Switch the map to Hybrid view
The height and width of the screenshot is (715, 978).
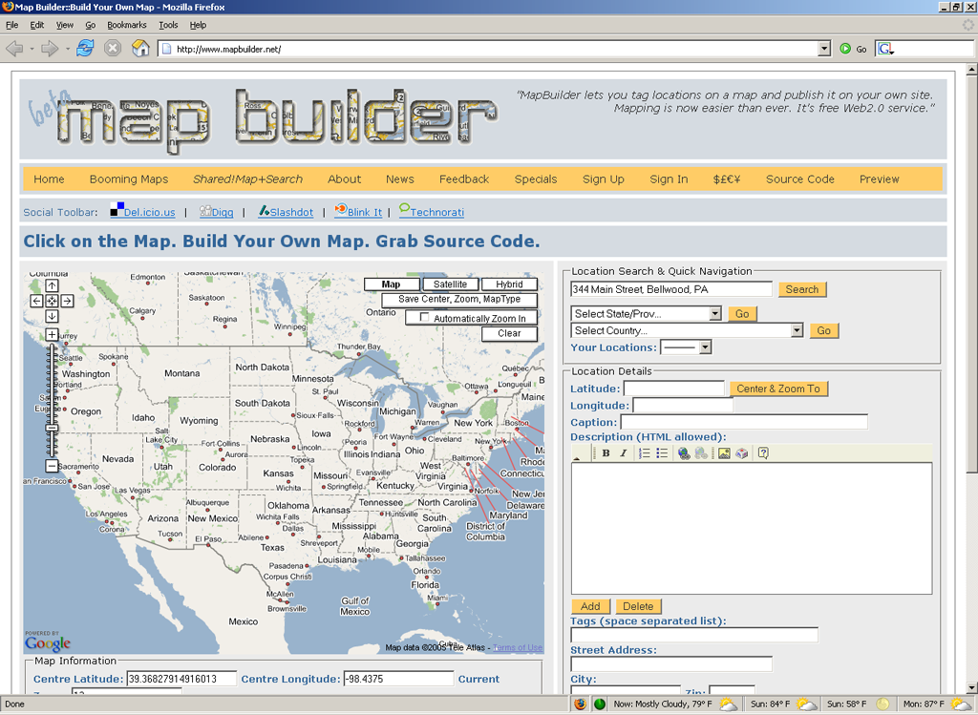coord(510,284)
